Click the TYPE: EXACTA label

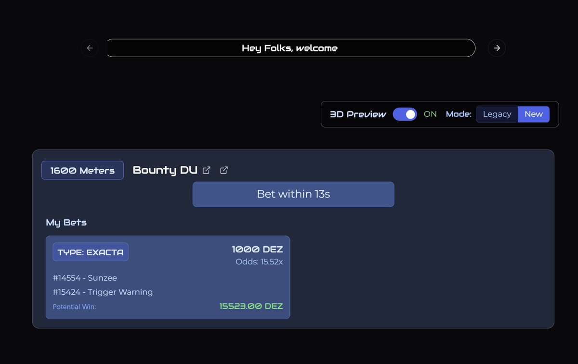(x=91, y=252)
